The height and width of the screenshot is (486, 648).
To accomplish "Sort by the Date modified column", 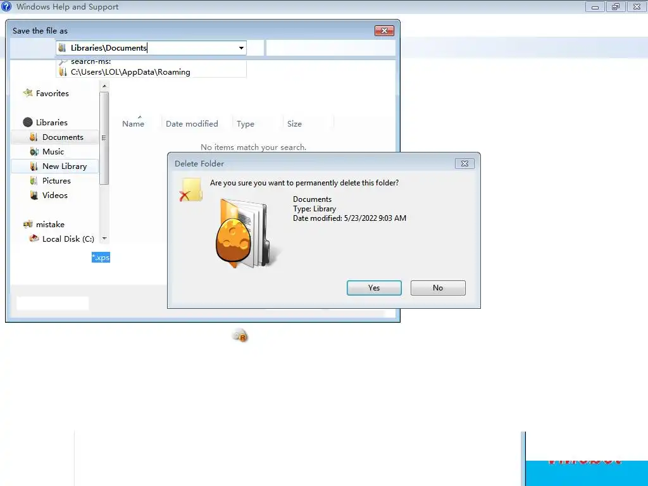I will [x=192, y=123].
